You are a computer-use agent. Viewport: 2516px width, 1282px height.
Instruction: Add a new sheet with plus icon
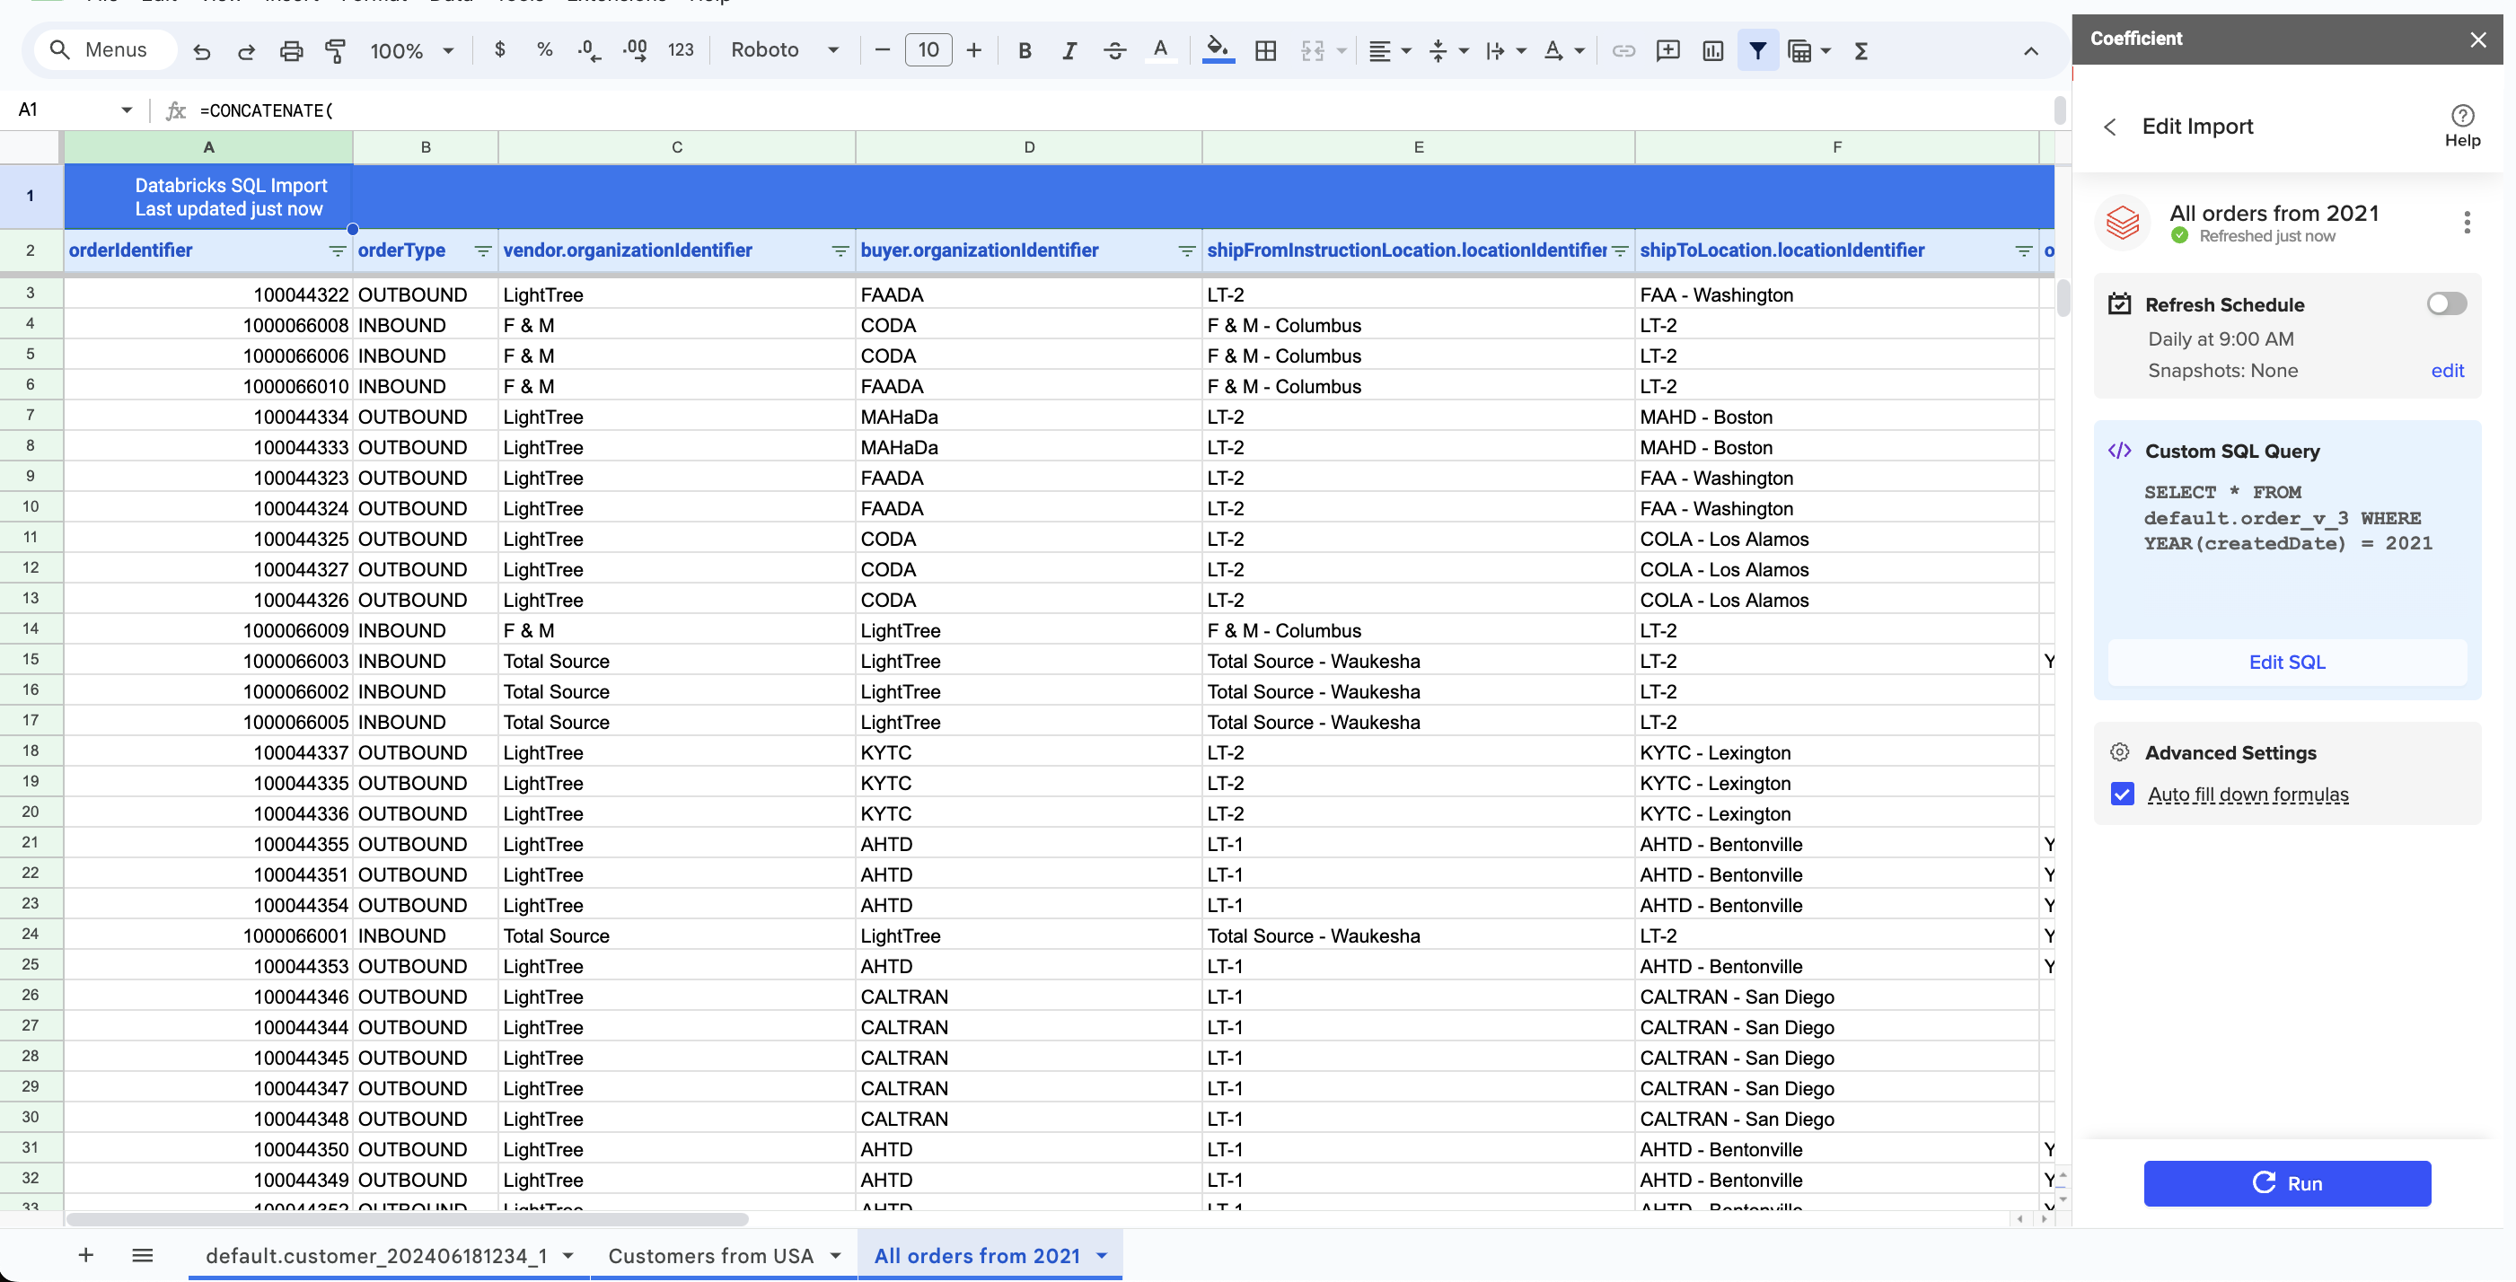point(86,1255)
